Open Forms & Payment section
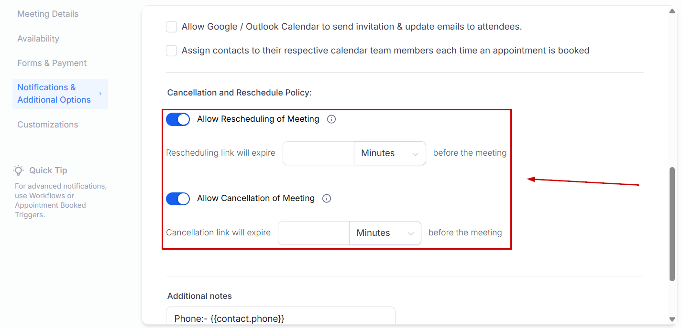 (52, 63)
